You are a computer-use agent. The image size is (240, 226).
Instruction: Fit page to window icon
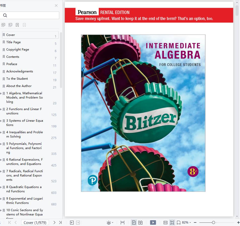(x=172, y=222)
